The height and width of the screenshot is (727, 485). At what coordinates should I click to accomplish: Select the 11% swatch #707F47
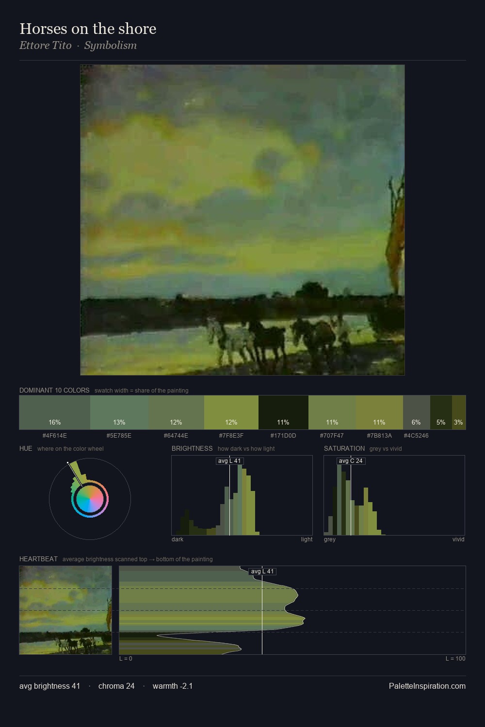coord(332,412)
